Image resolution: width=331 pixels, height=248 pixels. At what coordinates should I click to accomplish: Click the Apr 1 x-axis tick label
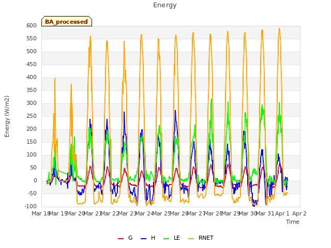tap(282, 213)
